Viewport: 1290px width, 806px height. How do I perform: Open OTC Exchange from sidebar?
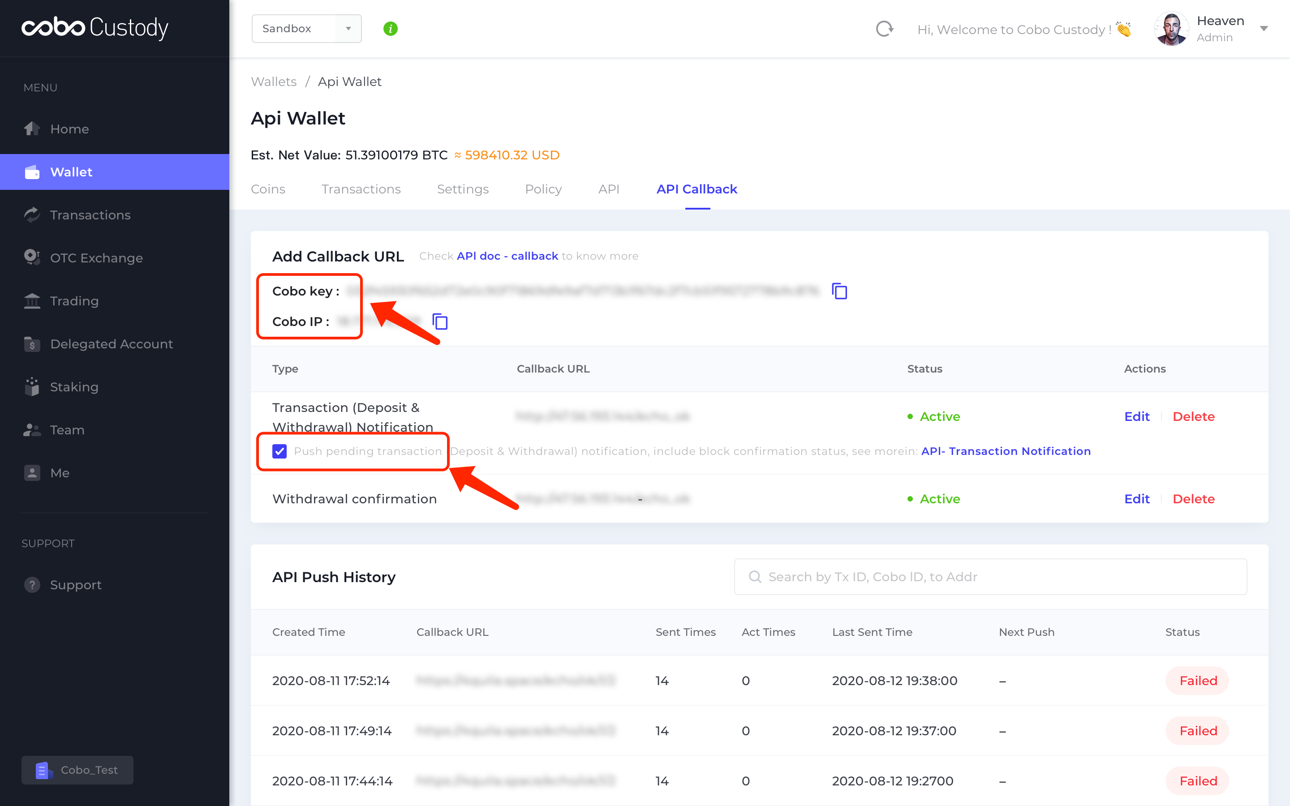96,258
